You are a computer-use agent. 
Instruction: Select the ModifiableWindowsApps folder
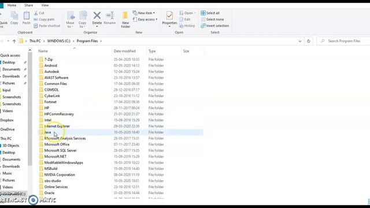pos(64,163)
